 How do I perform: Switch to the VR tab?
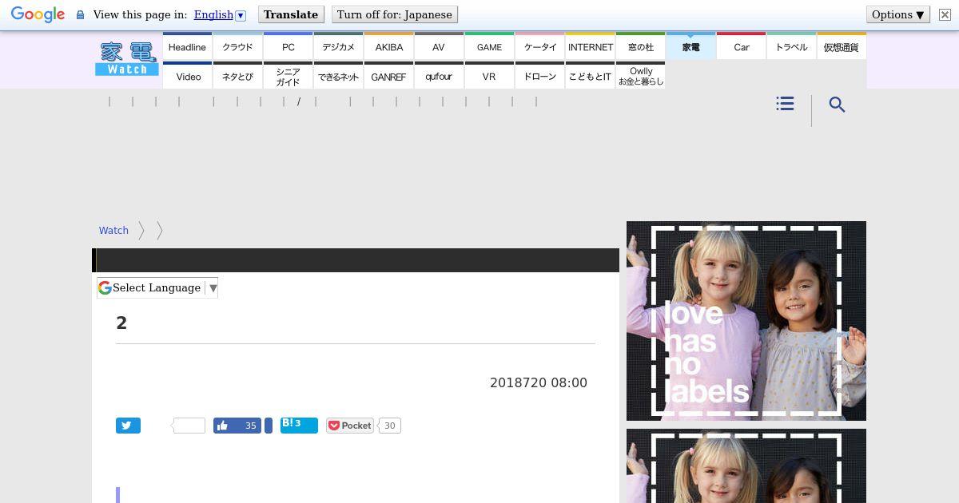point(489,76)
